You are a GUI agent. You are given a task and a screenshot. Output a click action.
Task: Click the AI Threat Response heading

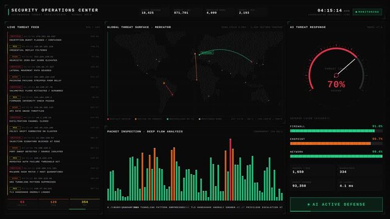point(308,27)
